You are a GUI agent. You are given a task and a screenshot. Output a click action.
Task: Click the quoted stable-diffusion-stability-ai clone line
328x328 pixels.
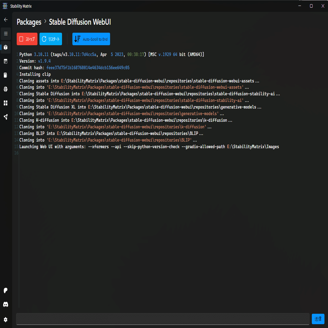(134, 101)
